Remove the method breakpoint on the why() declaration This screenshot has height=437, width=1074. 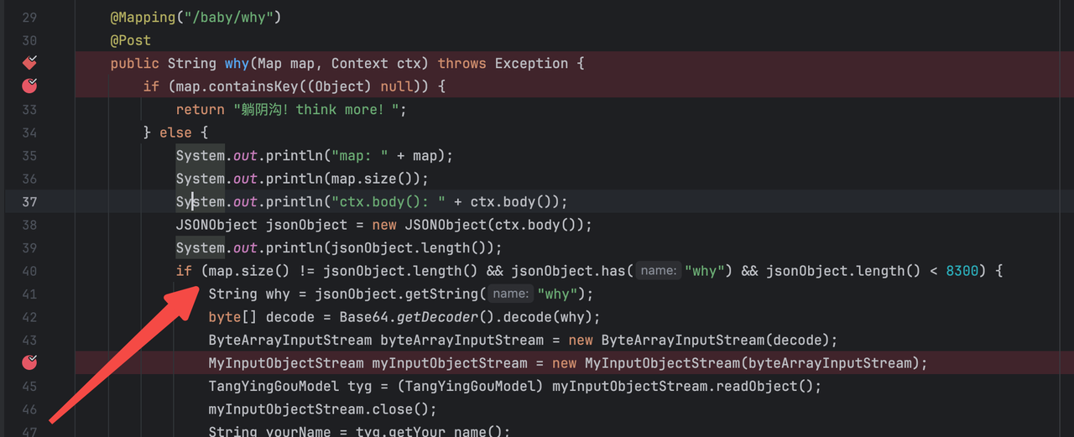(29, 63)
